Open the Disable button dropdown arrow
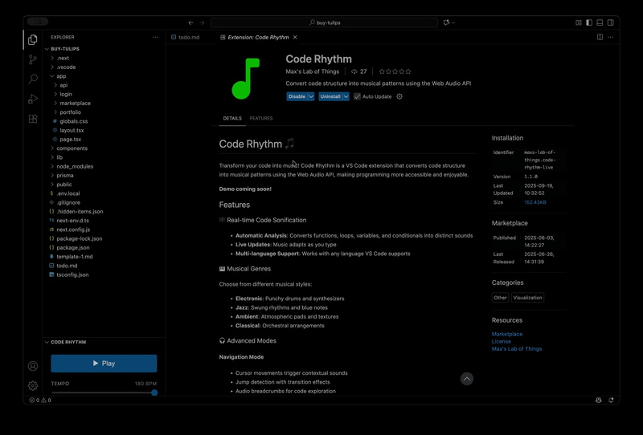Screen dimensions: 643x435 click(x=311, y=96)
